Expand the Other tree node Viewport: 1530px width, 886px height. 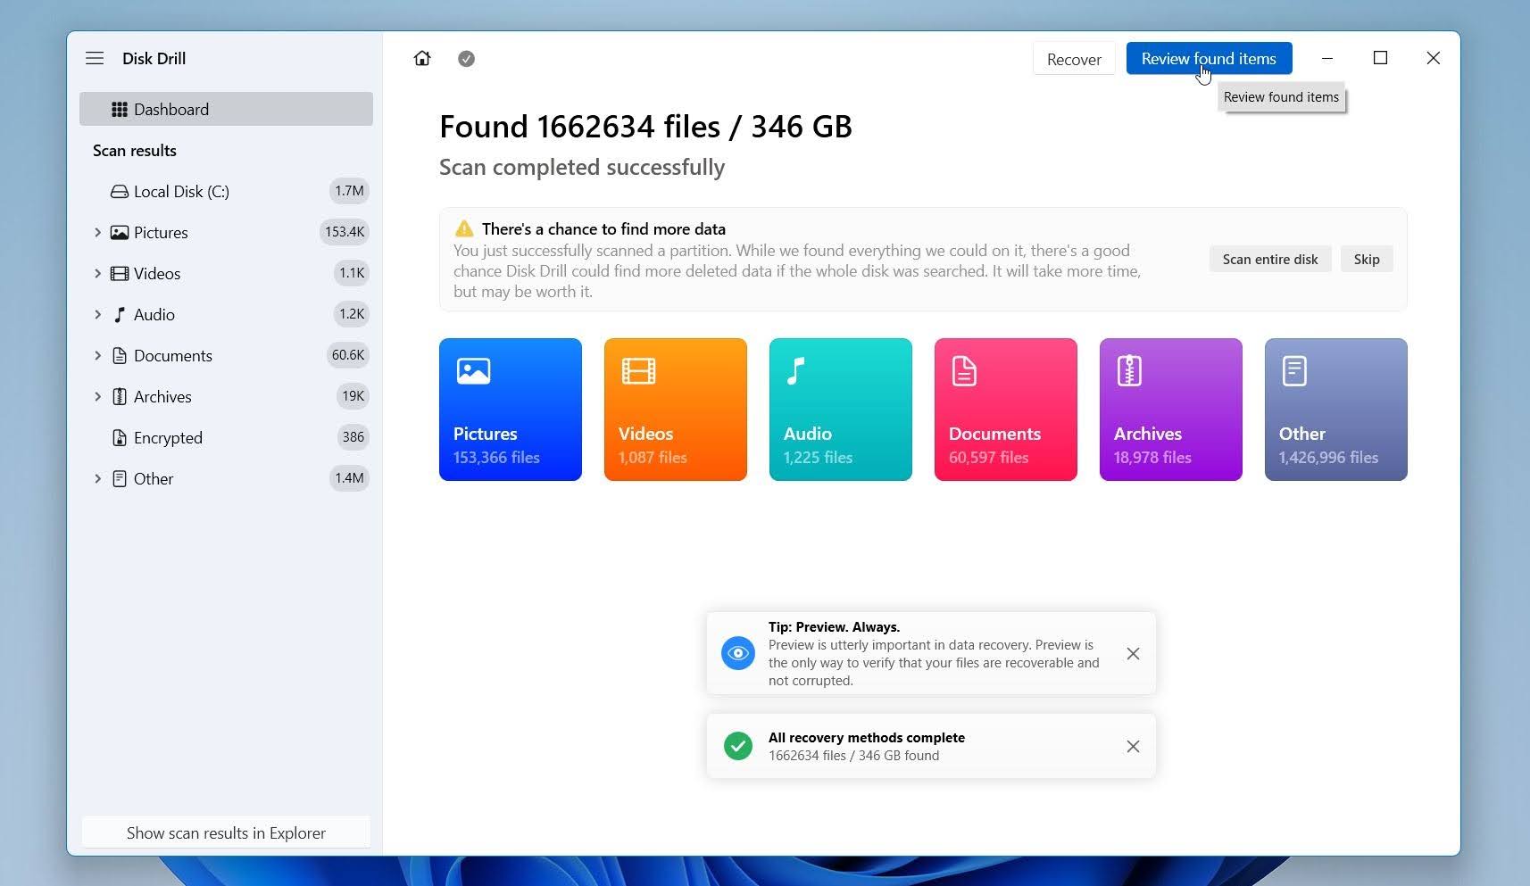coord(97,479)
